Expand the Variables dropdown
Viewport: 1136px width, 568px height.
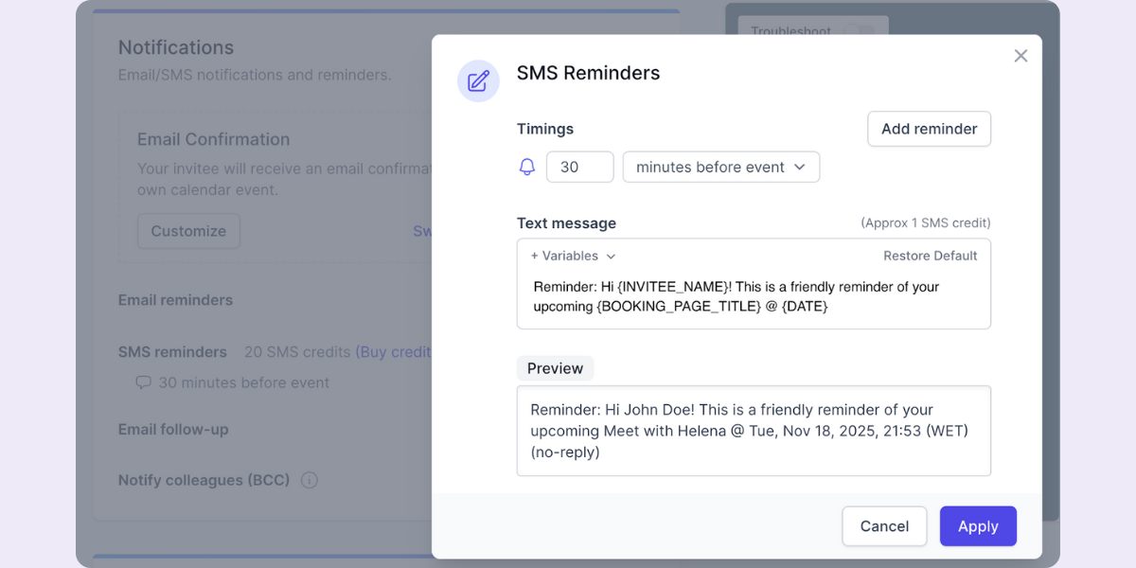tap(572, 256)
